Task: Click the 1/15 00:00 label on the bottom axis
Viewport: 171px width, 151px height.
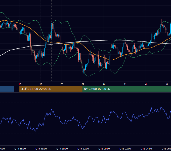Action: (x=104, y=148)
